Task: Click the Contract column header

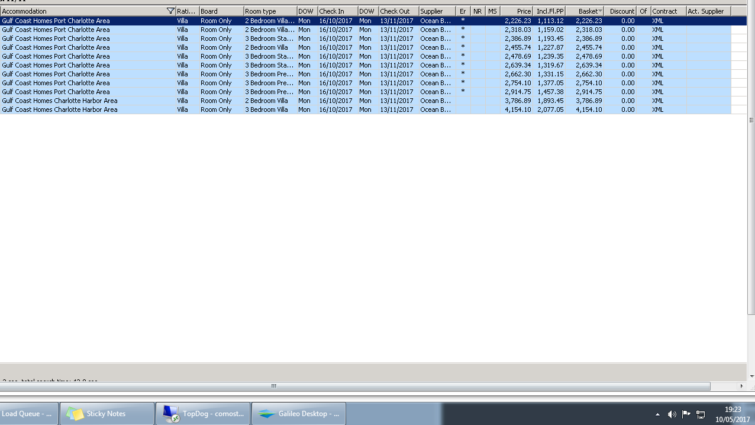Action: [x=669, y=11]
